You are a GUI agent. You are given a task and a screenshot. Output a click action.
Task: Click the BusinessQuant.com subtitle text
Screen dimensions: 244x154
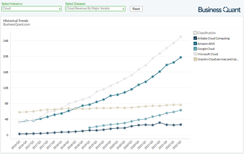click(16, 24)
